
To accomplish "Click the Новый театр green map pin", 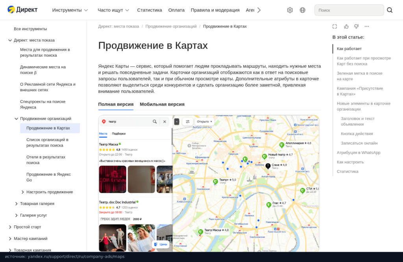I will click(264, 156).
